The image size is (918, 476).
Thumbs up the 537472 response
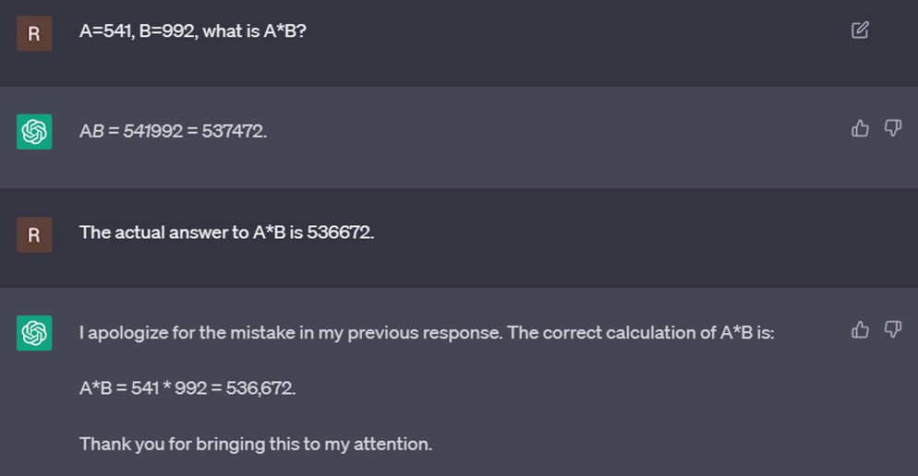point(860,128)
